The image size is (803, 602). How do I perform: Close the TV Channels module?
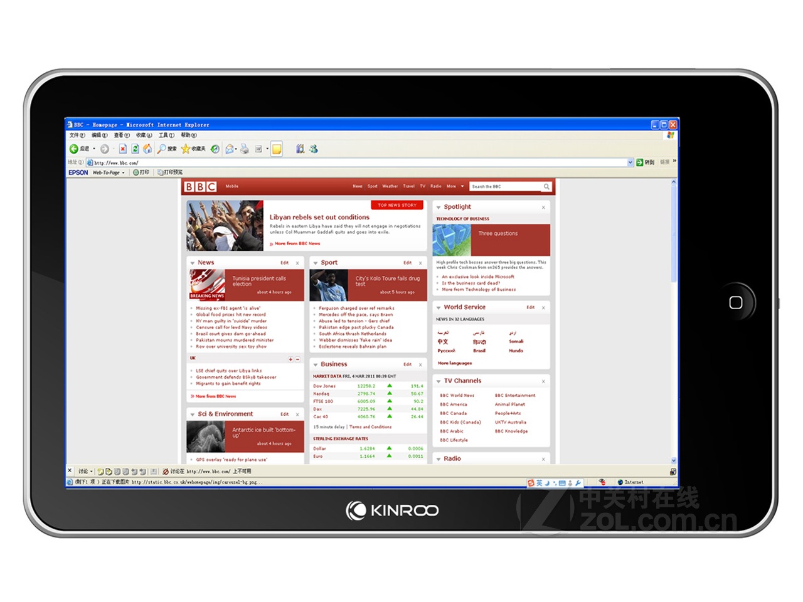click(x=543, y=381)
